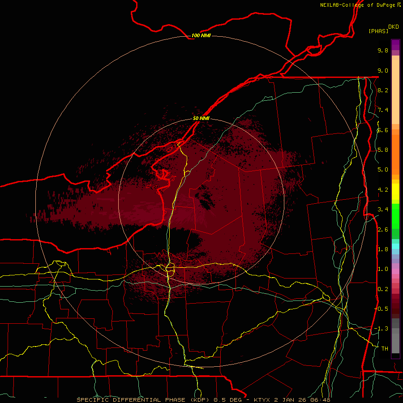Pick the peach band of color scale
Screen dimensions: 403x403
(395, 92)
